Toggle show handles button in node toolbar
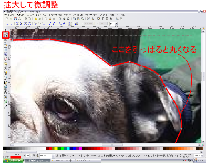This screenshot has height=166, width=208. point(70,24)
